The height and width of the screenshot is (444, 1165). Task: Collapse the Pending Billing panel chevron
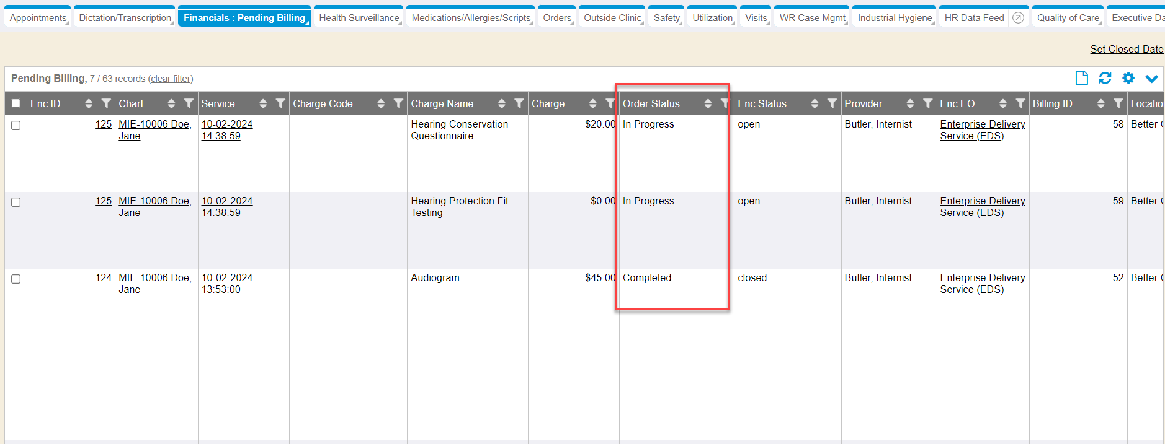tap(1151, 79)
